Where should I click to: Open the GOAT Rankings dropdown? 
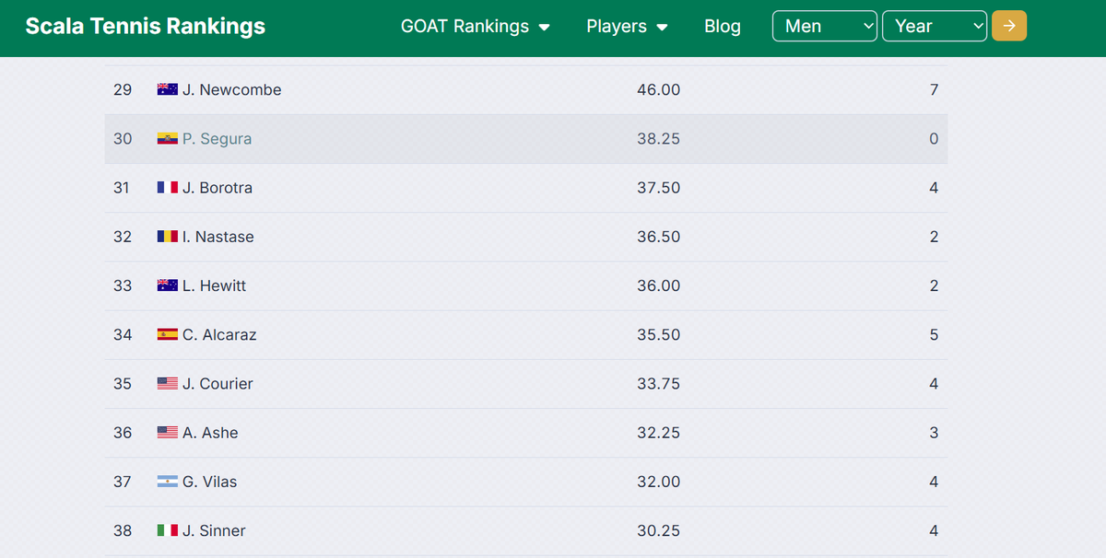coord(476,26)
